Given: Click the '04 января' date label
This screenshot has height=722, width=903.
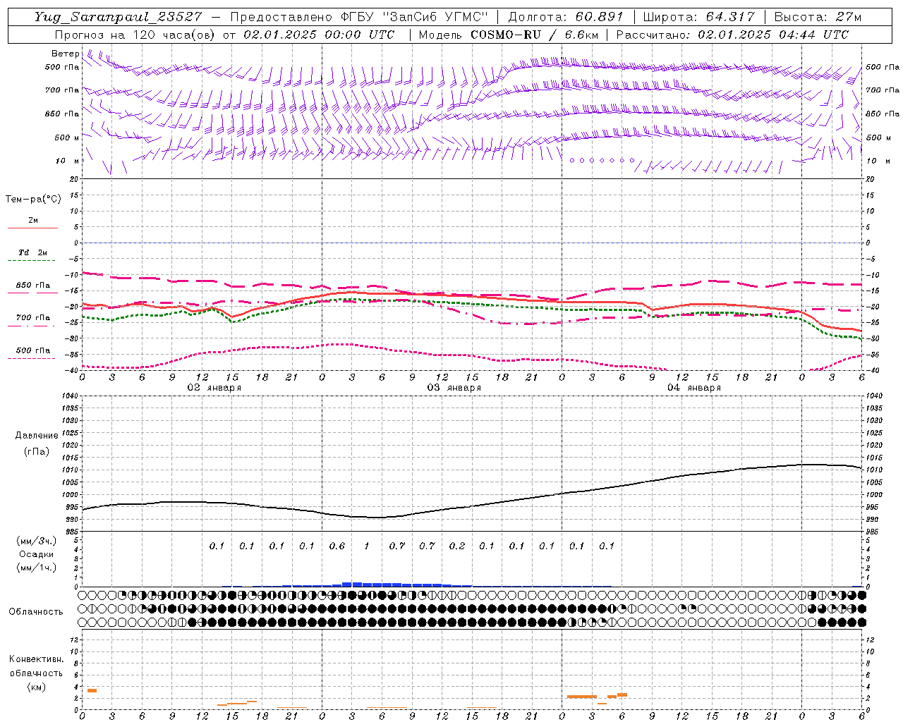Looking at the screenshot, I should 693,388.
